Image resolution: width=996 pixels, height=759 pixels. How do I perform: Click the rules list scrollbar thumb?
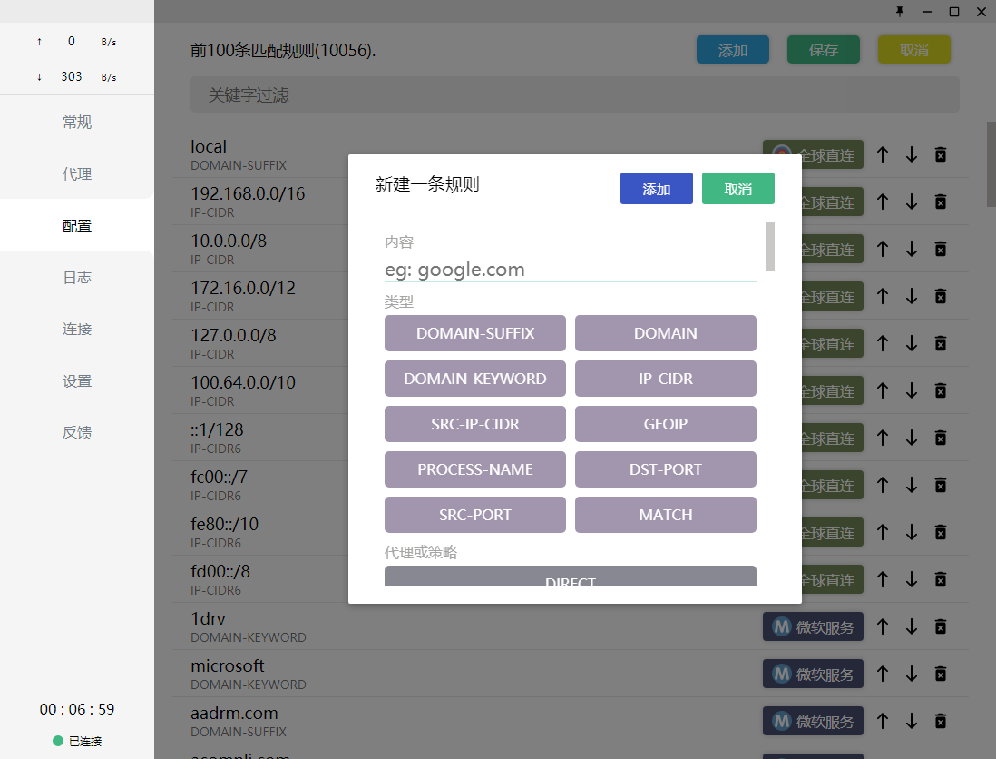point(991,164)
